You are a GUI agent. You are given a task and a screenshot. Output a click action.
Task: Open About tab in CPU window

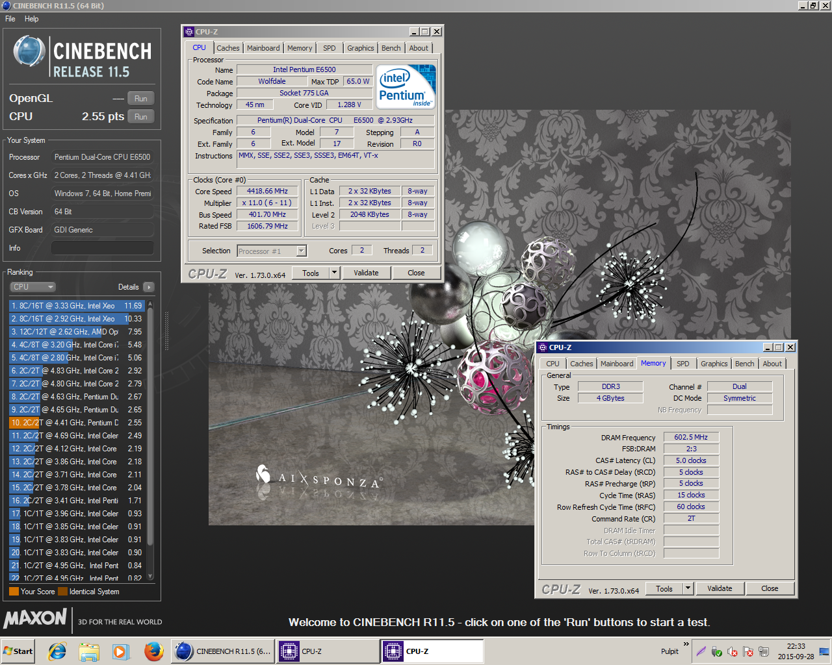tap(419, 48)
